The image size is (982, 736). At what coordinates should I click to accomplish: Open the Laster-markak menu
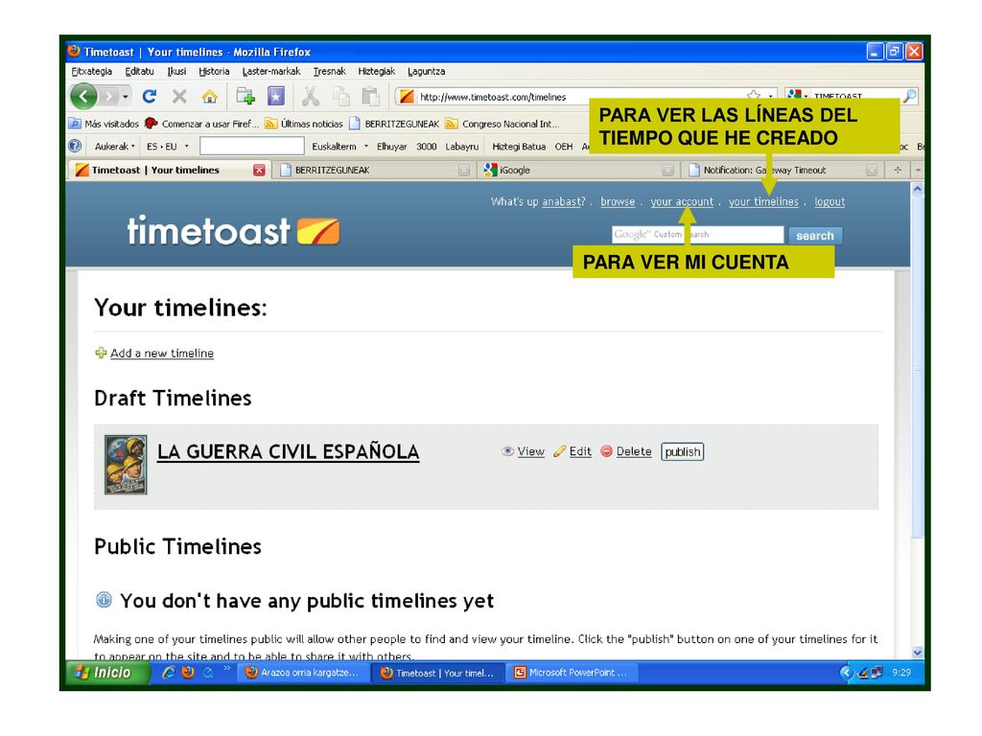point(271,71)
